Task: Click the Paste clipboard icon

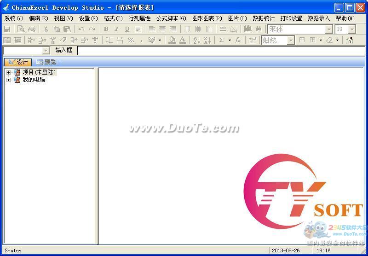Action: click(x=67, y=29)
